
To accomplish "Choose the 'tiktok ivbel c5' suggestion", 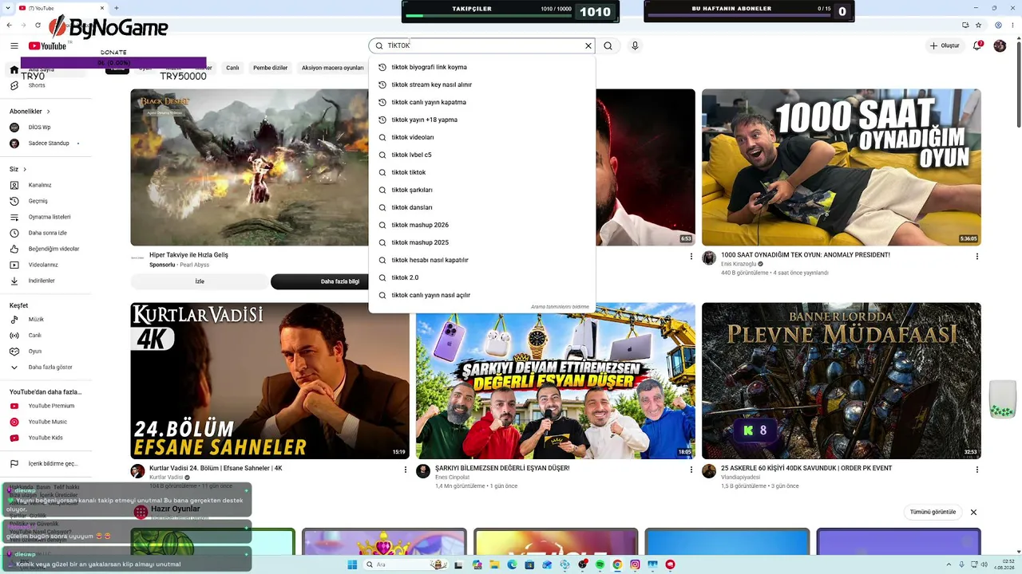I will (x=482, y=155).
